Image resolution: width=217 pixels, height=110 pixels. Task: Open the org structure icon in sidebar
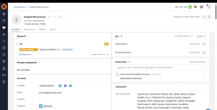[x=4, y=48]
